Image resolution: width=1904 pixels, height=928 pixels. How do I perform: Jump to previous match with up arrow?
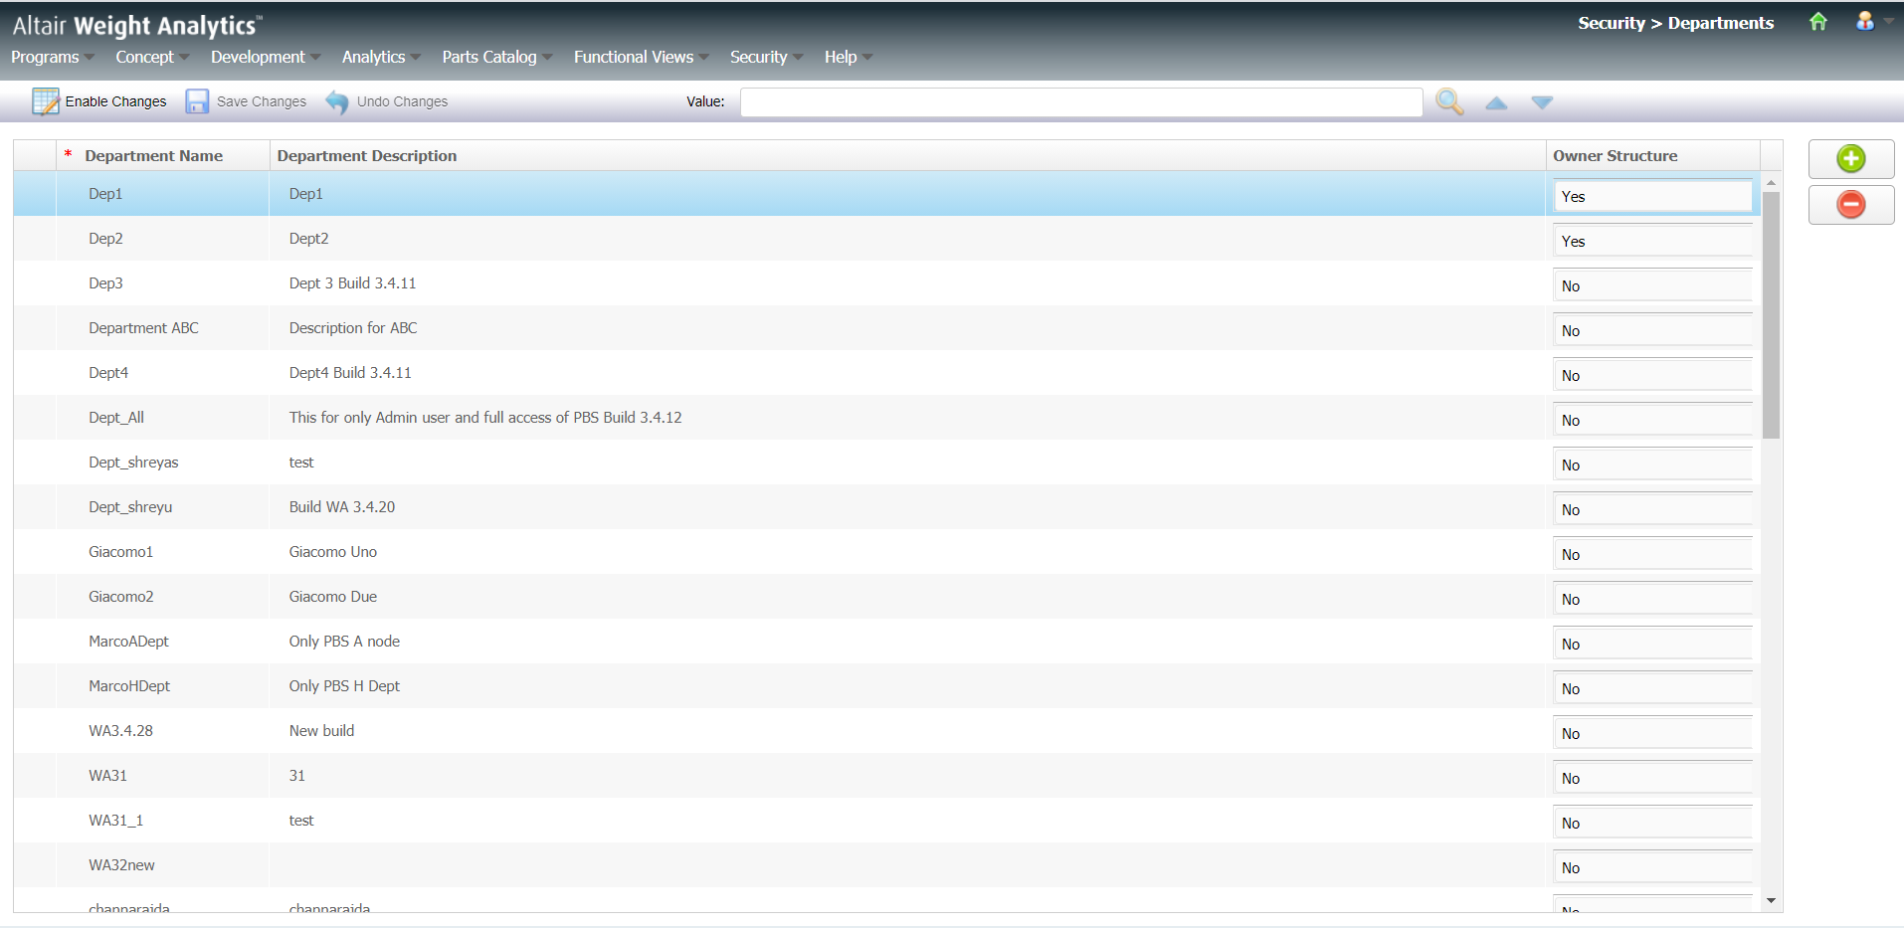[1496, 102]
